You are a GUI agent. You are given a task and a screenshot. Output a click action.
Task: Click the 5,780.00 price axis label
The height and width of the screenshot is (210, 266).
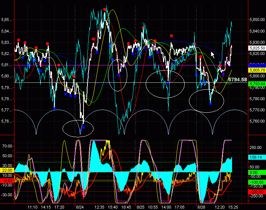tap(257, 99)
